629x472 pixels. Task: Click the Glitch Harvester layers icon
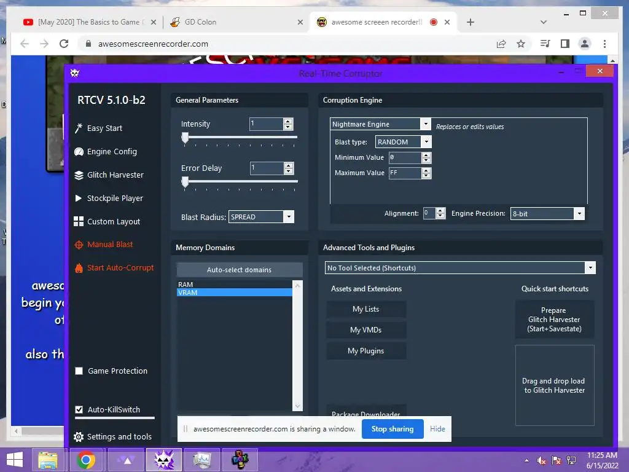click(x=79, y=175)
